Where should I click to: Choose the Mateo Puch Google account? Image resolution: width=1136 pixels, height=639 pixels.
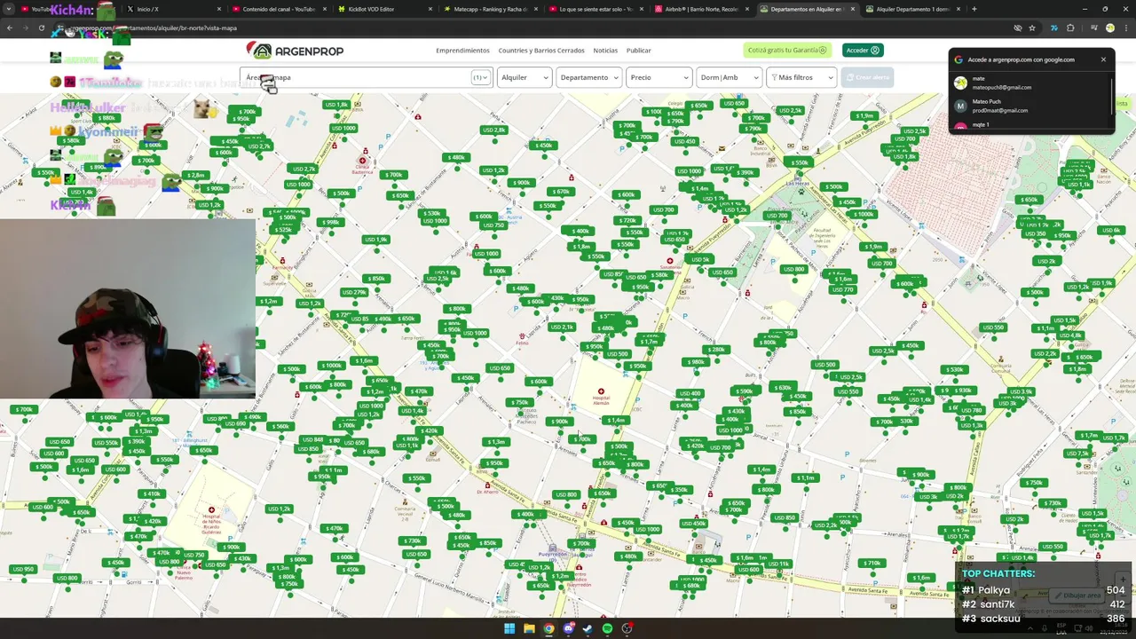point(1029,106)
